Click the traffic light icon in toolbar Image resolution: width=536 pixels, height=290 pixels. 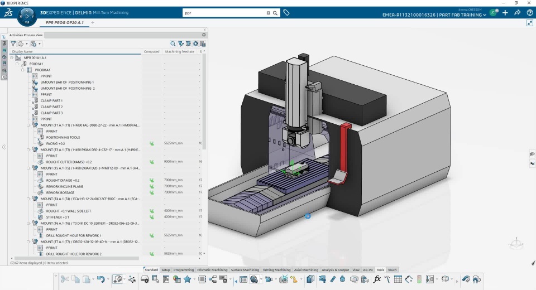tap(419, 279)
